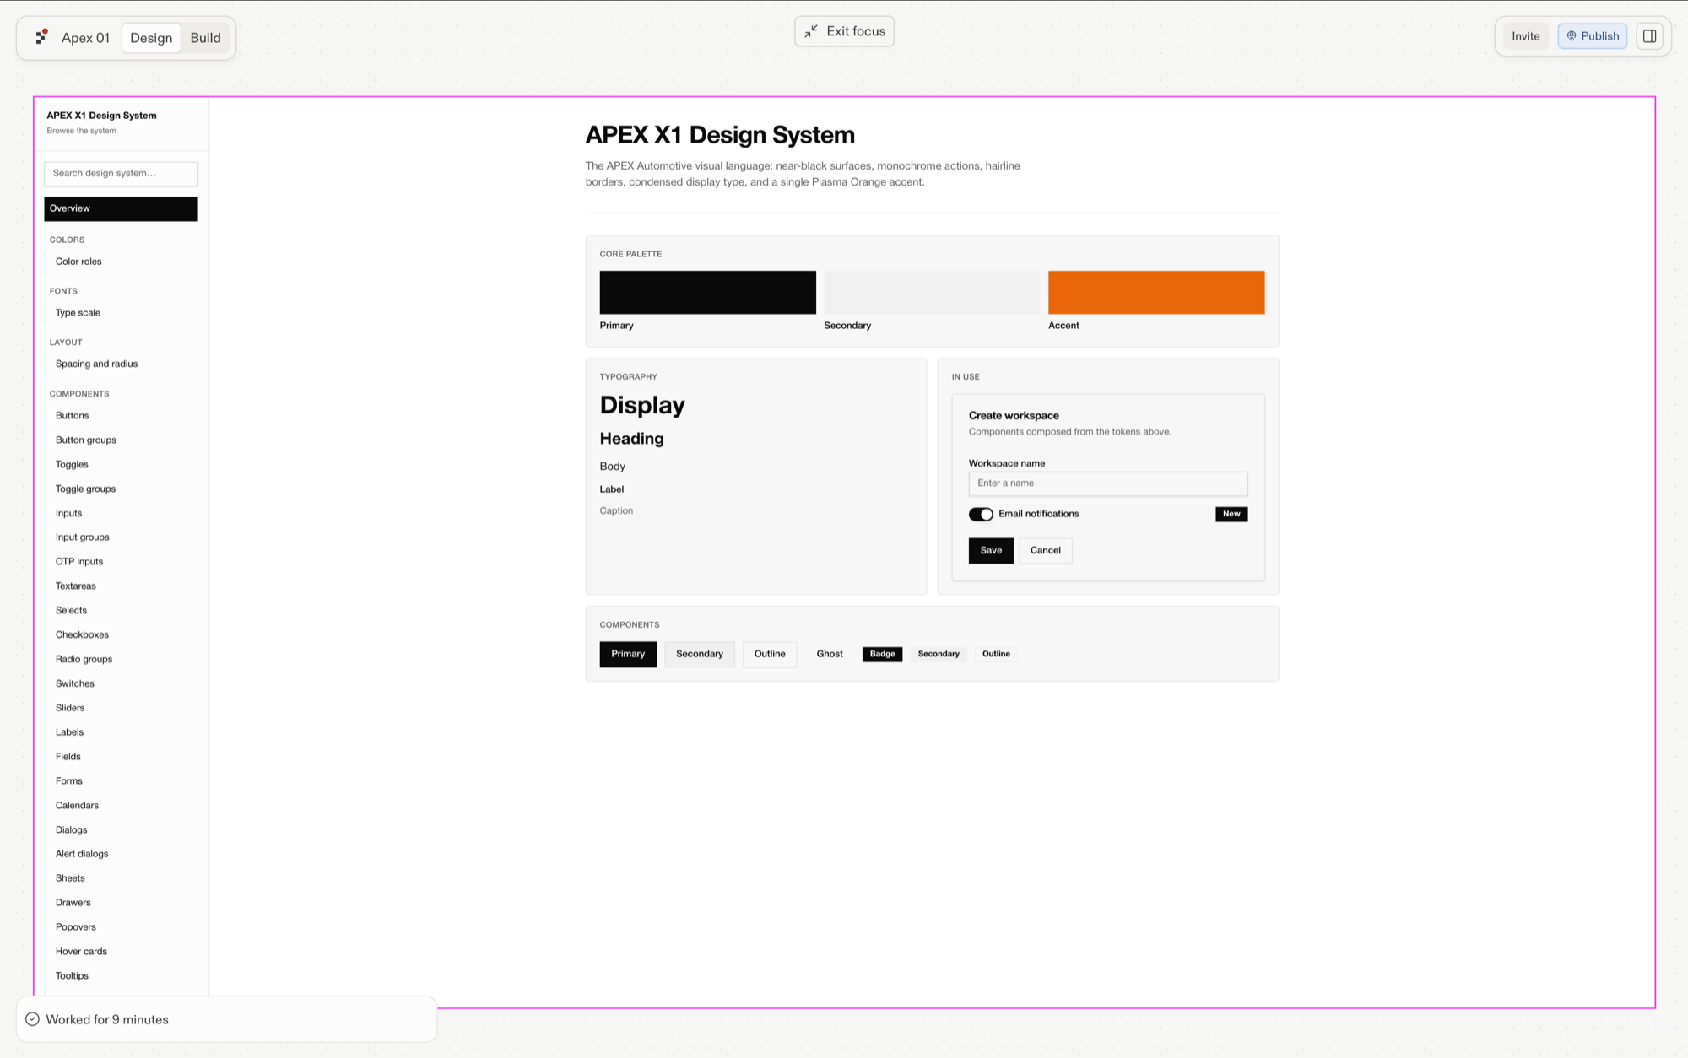The height and width of the screenshot is (1058, 1688).
Task: Click the Apex 01 app logo icon
Action: tap(41, 37)
